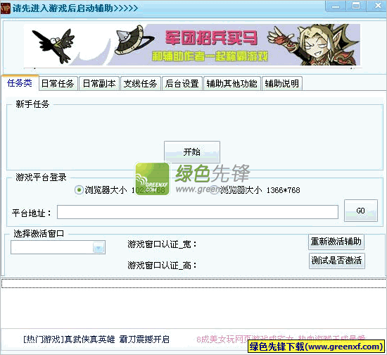Click the GO button

(360, 211)
